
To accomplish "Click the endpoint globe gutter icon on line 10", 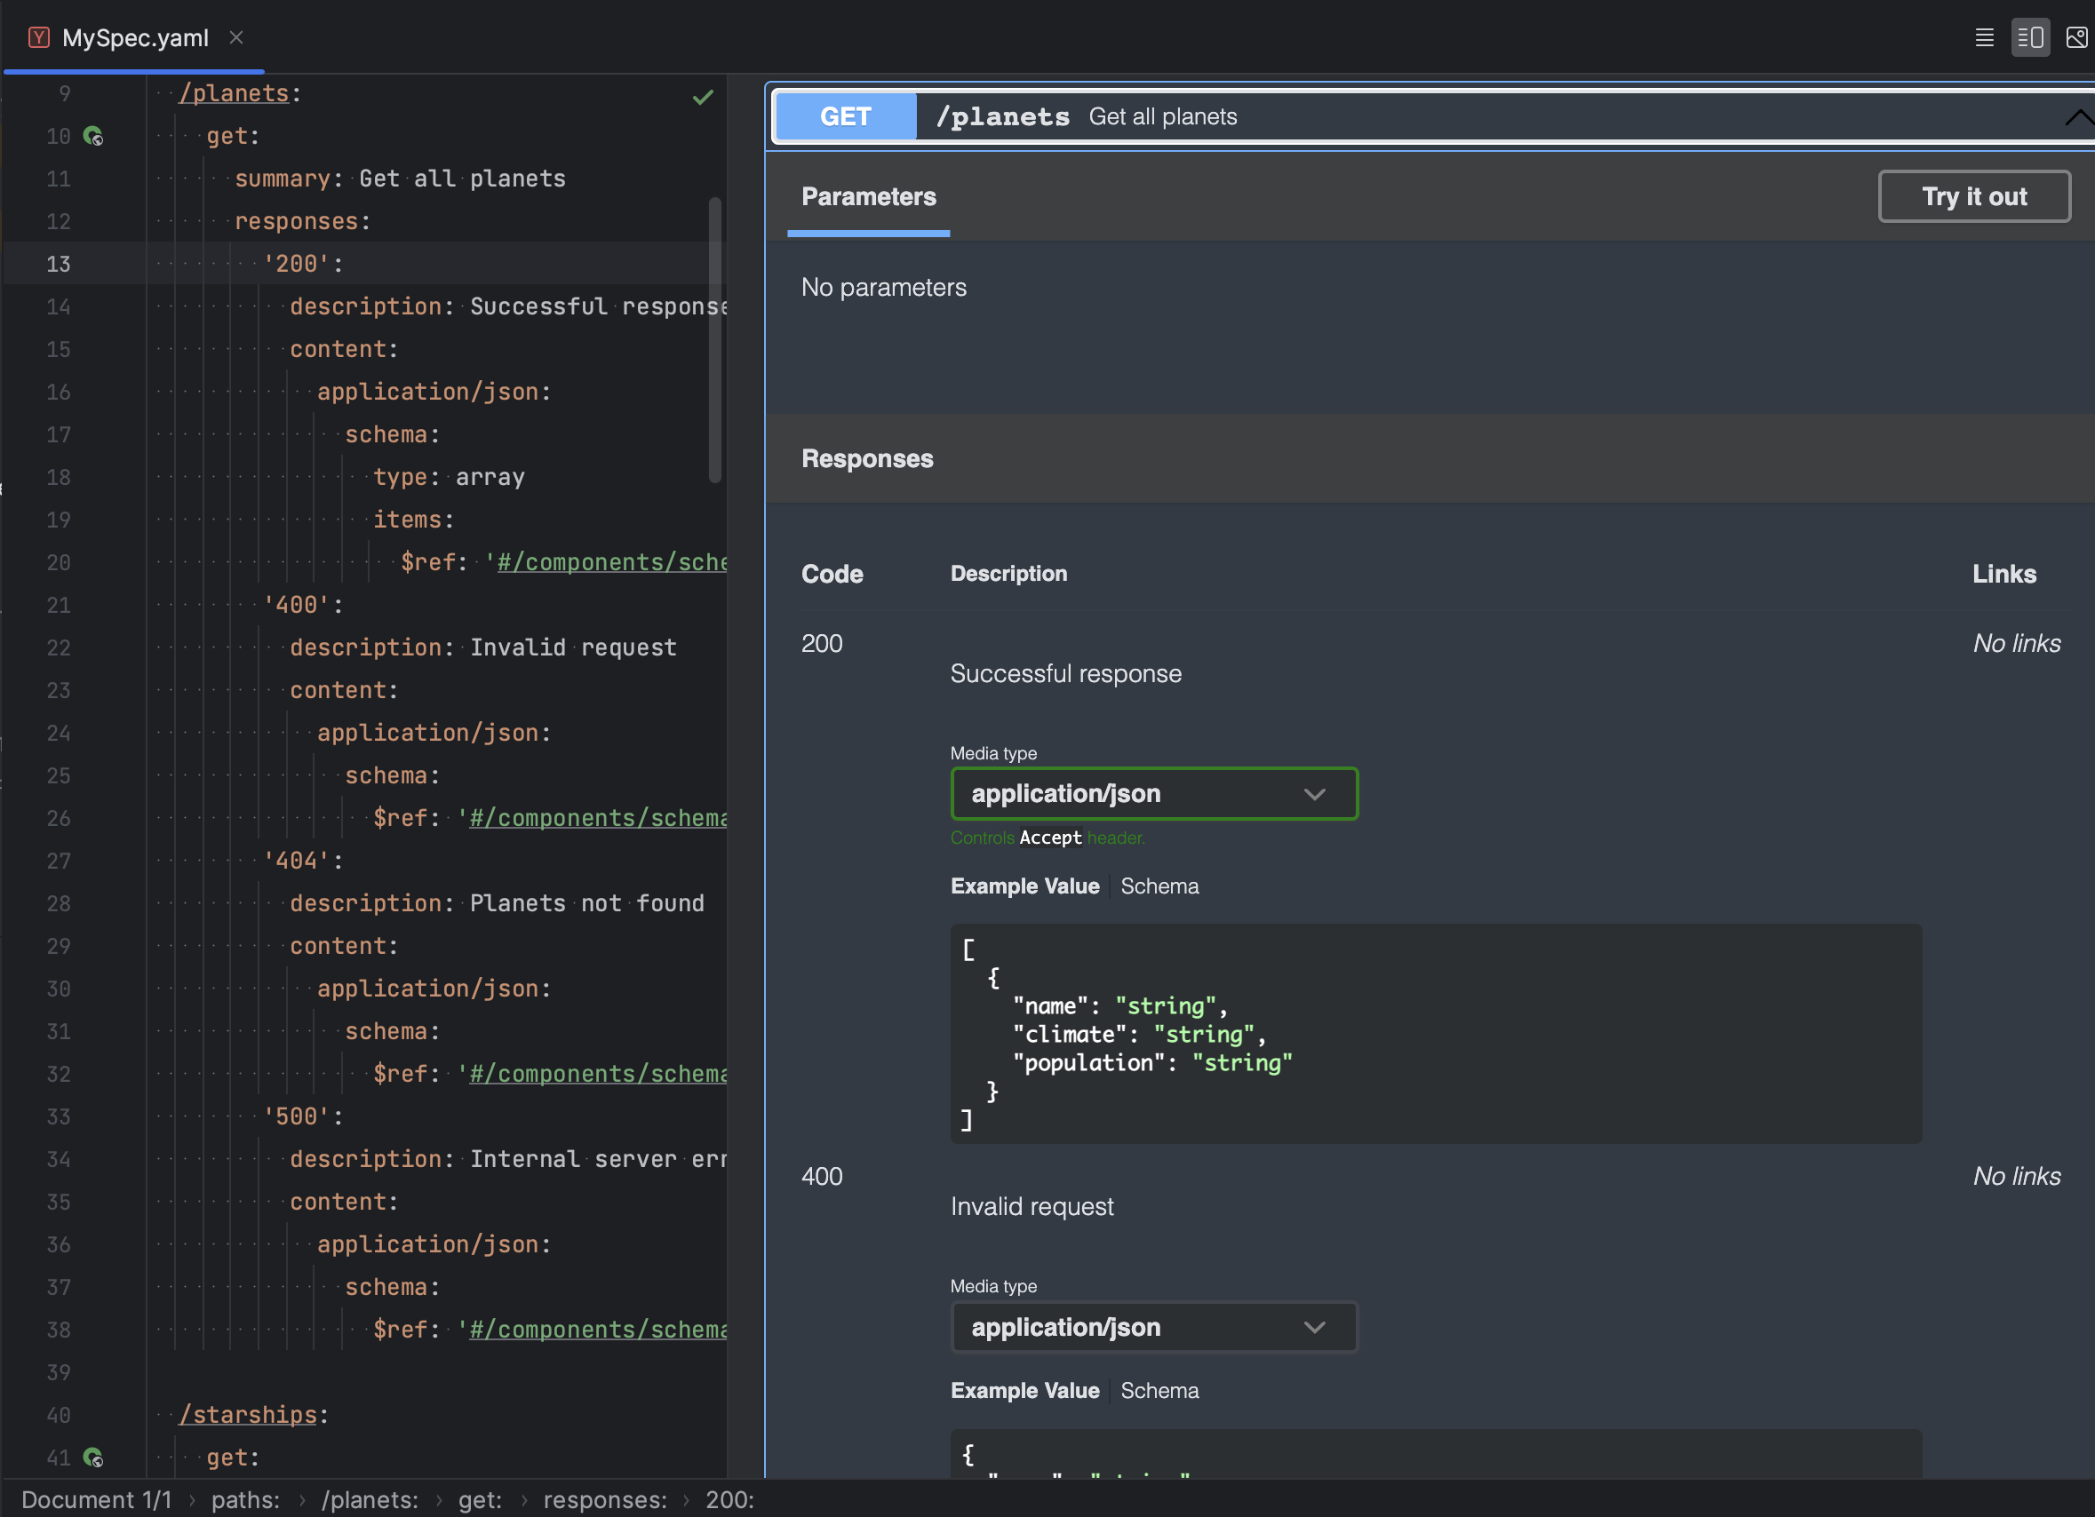I will 93,136.
